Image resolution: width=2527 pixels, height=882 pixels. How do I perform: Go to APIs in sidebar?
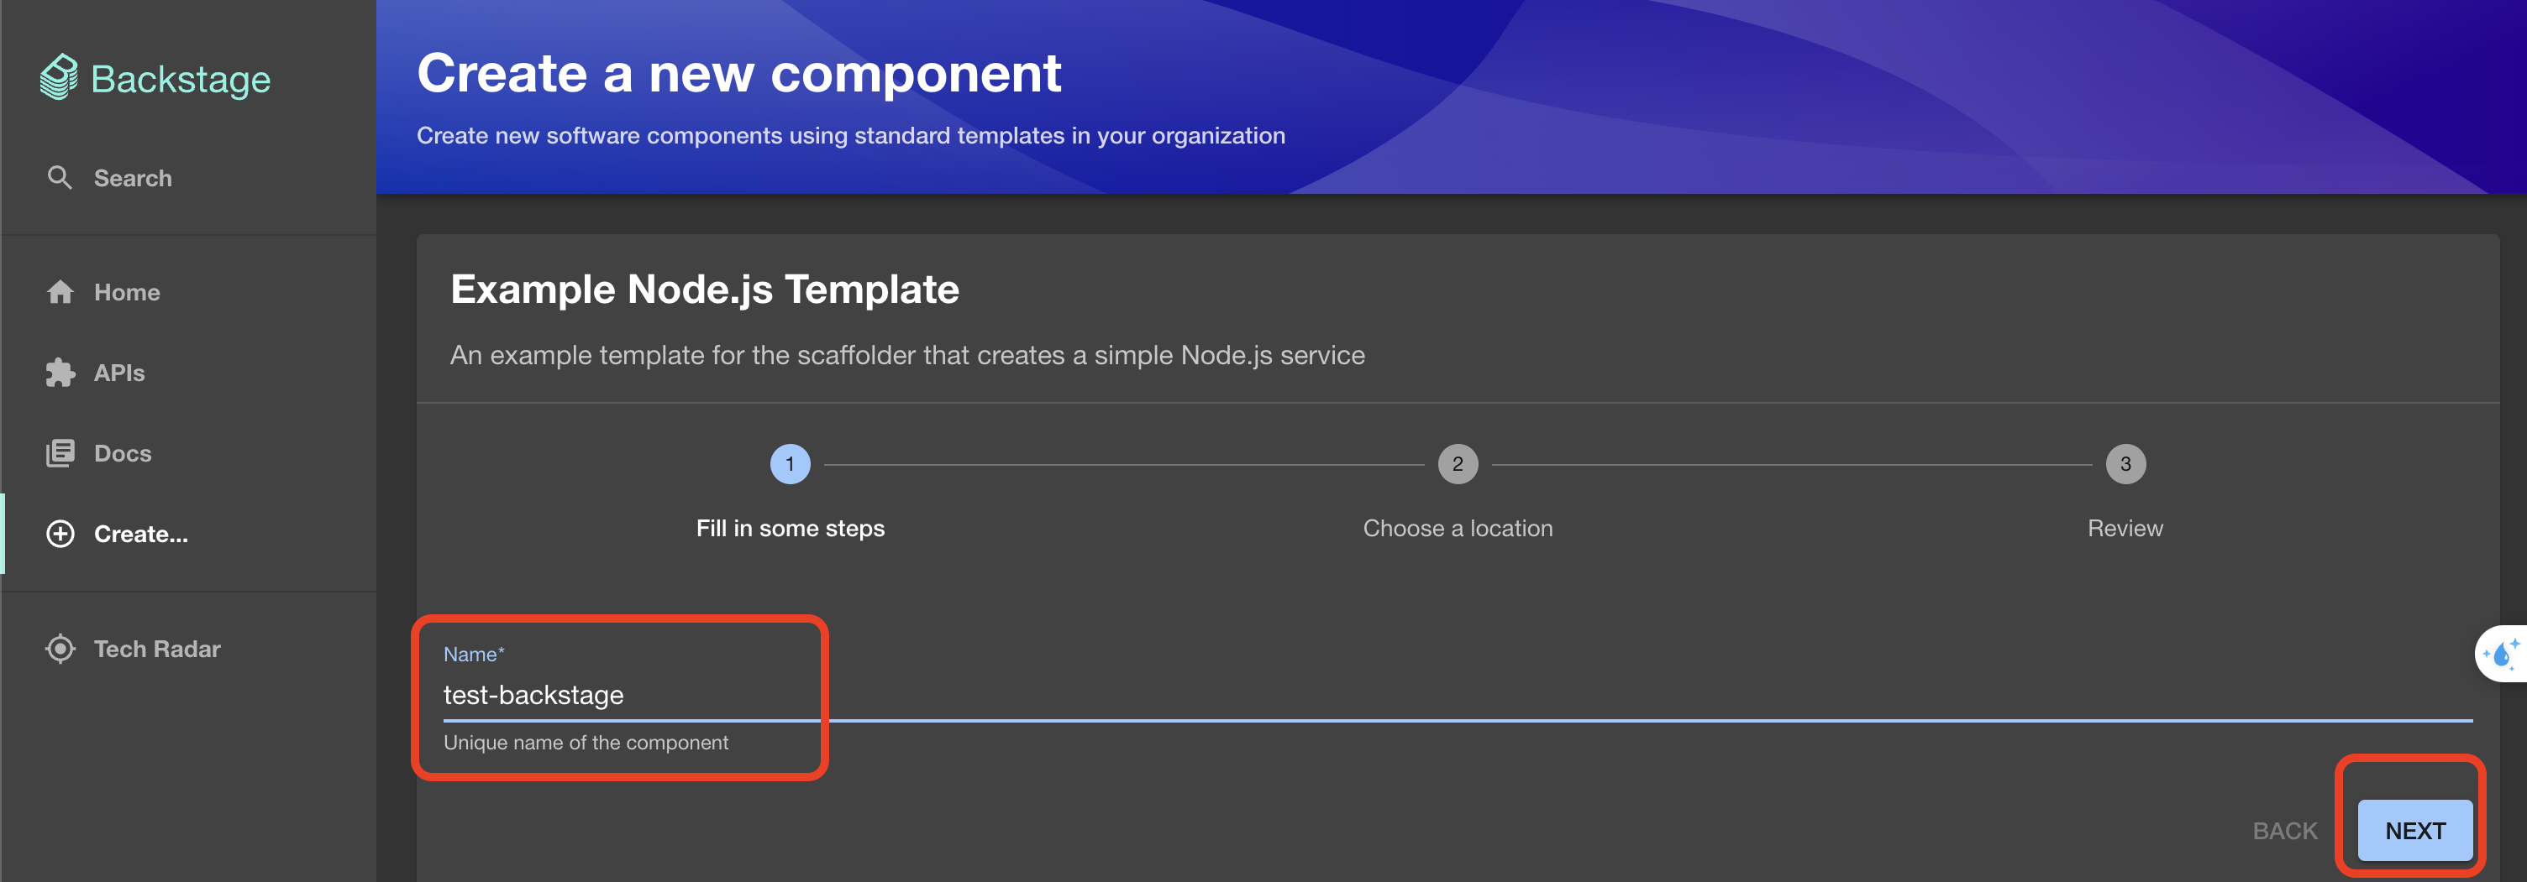point(118,373)
